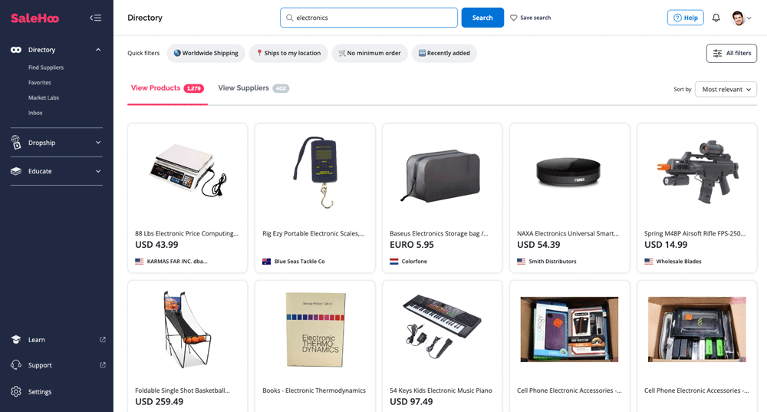Enable the No minimum order filter

[370, 53]
